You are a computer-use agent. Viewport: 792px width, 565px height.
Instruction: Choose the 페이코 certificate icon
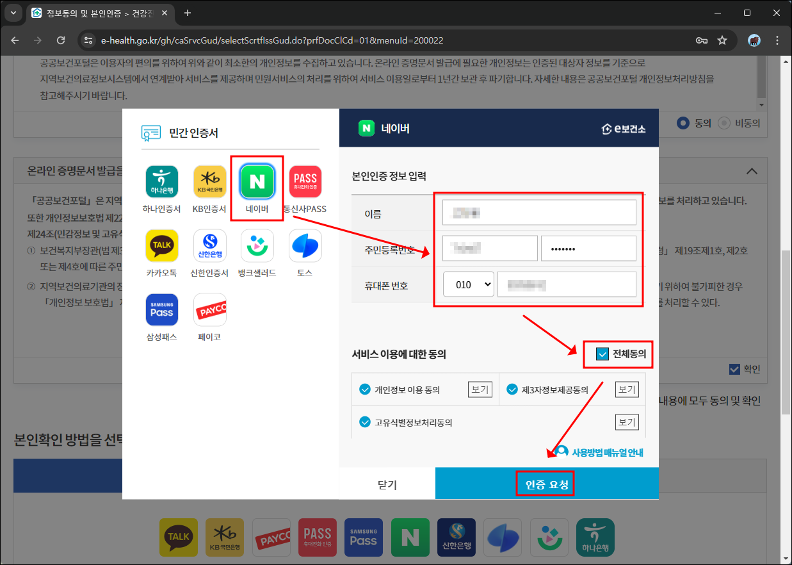click(x=210, y=310)
